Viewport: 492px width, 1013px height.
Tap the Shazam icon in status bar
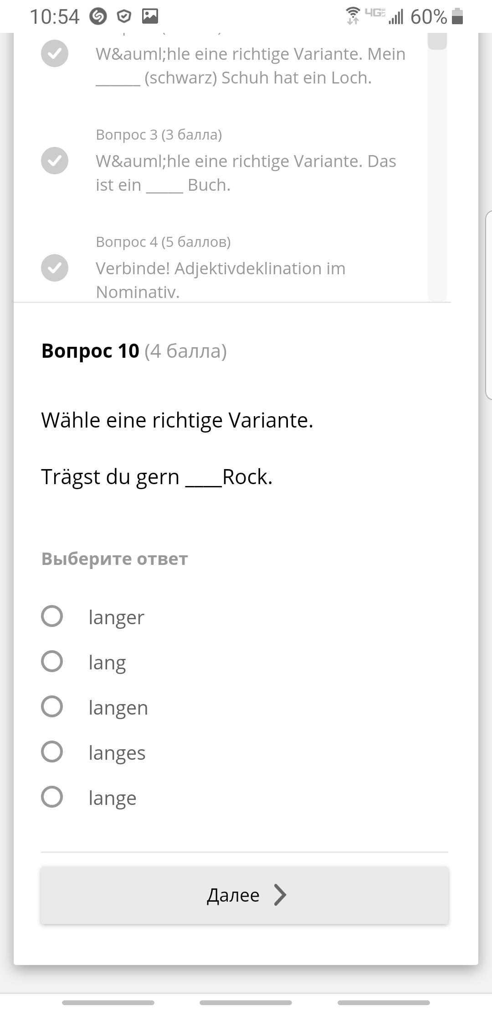coord(98,16)
